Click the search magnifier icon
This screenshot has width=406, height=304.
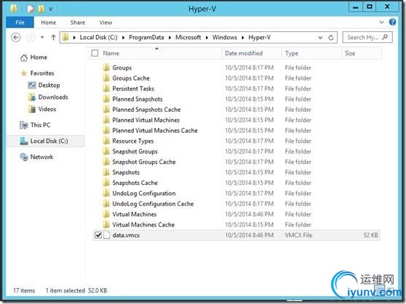point(385,37)
